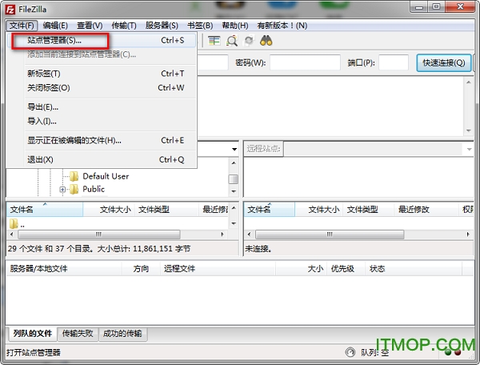This screenshot has width=480, height=365.
Task: Click the Default User folder icon
Action: tap(74, 176)
